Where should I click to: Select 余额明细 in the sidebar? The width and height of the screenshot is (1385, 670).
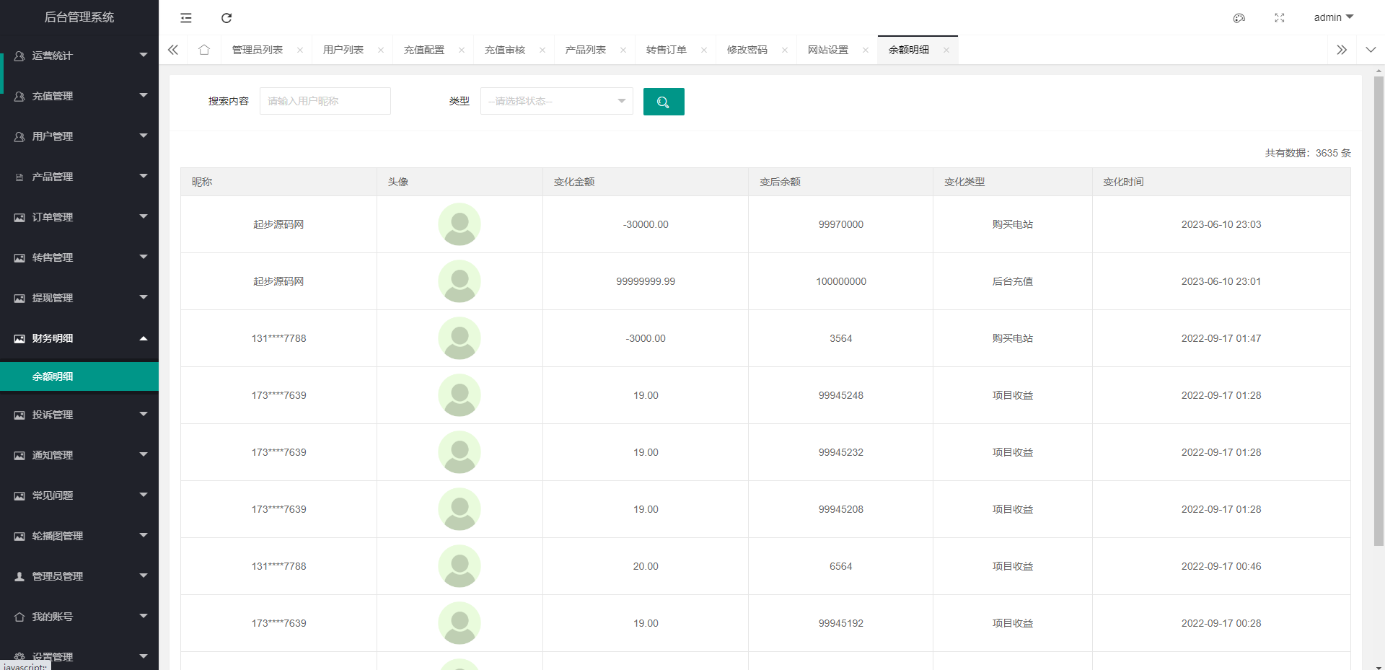pos(79,376)
